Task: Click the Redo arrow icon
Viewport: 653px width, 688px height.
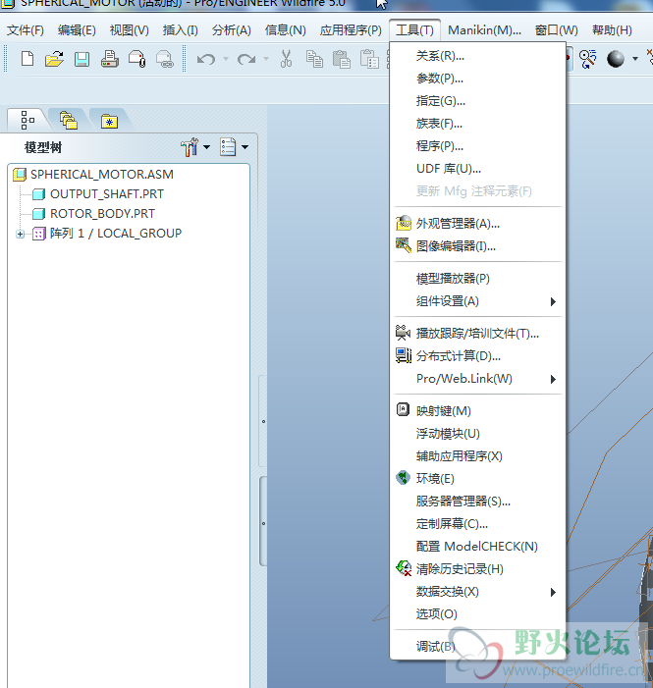Action: coord(245,59)
